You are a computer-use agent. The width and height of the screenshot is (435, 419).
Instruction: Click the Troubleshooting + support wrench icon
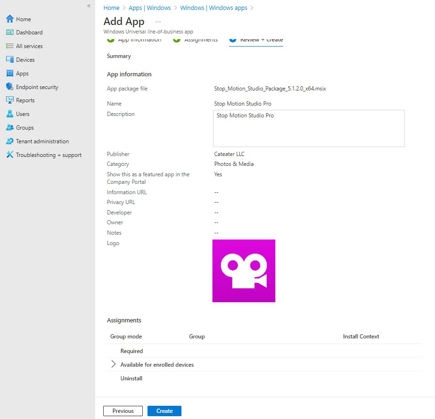click(9, 155)
